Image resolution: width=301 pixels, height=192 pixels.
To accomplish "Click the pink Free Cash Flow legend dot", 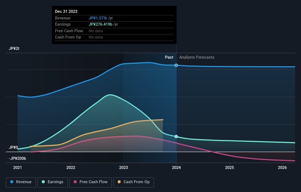I will click(x=75, y=182).
